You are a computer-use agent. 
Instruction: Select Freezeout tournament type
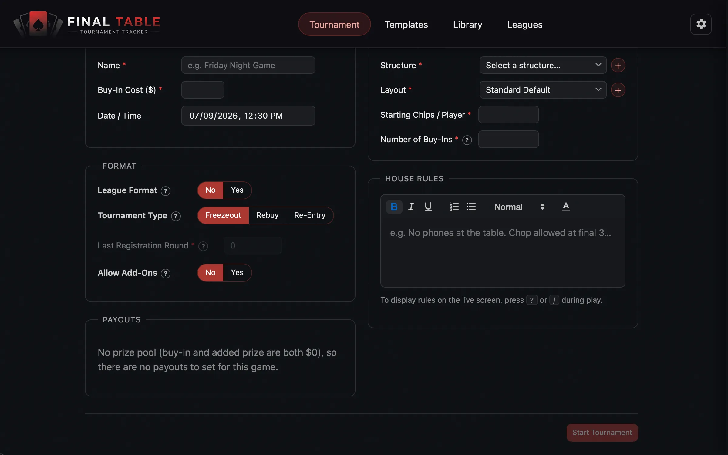(x=223, y=215)
